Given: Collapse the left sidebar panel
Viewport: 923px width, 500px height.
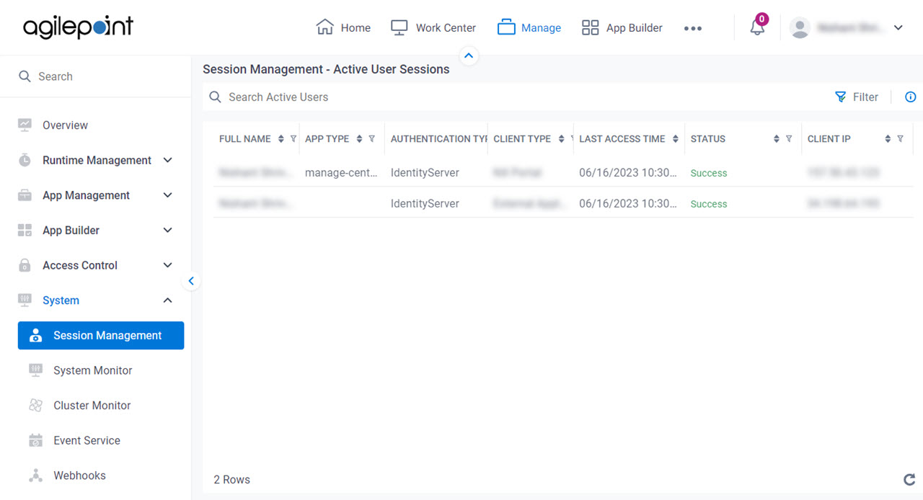Looking at the screenshot, I should point(191,281).
